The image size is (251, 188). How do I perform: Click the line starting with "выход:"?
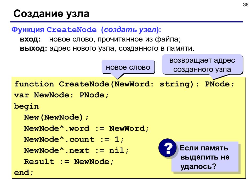click(x=107, y=49)
